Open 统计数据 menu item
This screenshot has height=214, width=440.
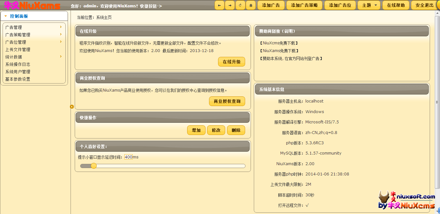[14, 57]
